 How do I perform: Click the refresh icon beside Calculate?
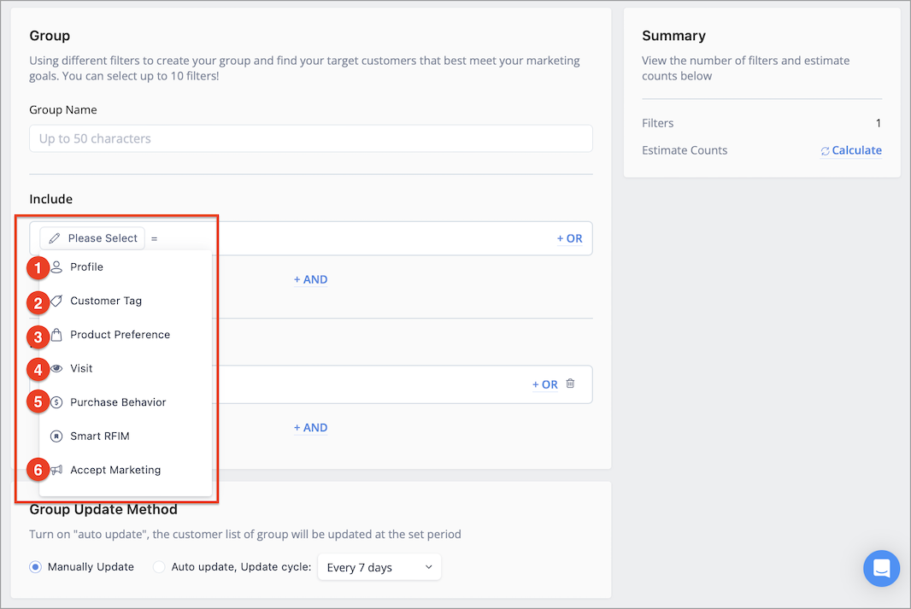click(825, 151)
